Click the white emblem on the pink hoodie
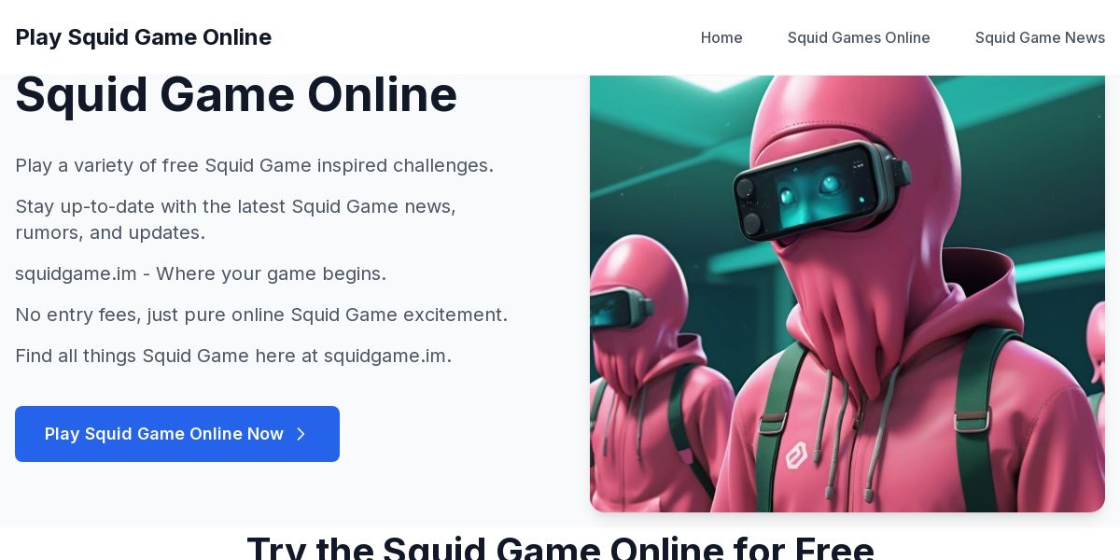 click(795, 455)
